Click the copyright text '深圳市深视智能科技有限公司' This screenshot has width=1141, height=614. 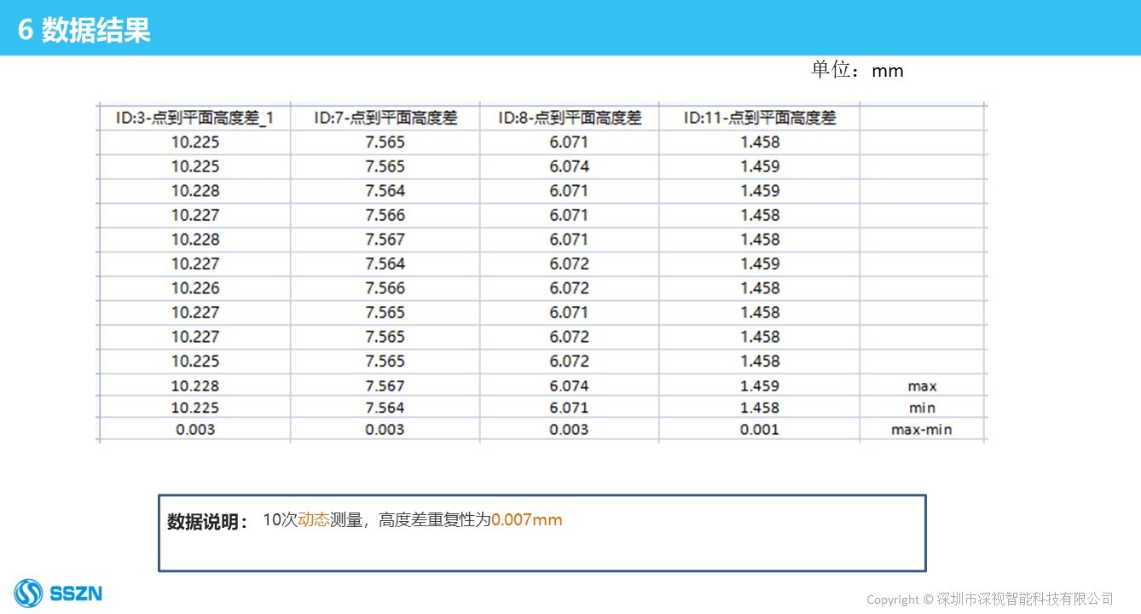[x=1025, y=600]
